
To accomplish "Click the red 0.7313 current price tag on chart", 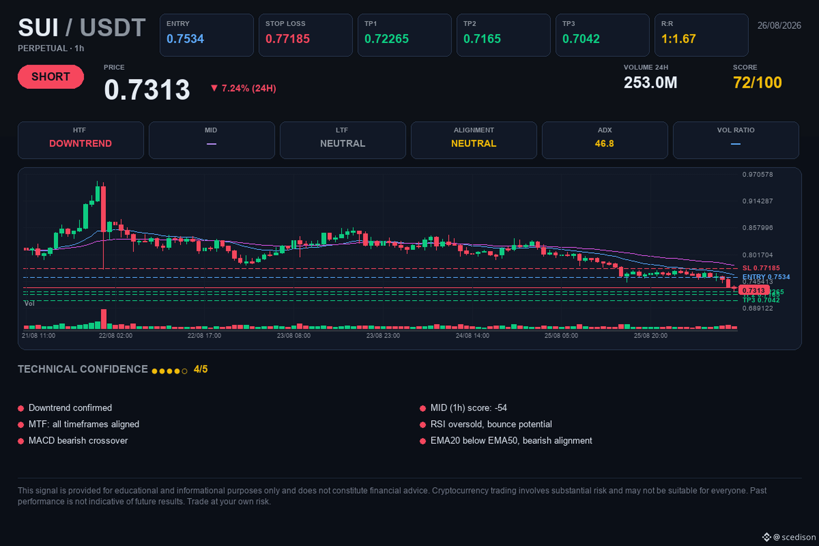I will point(753,290).
